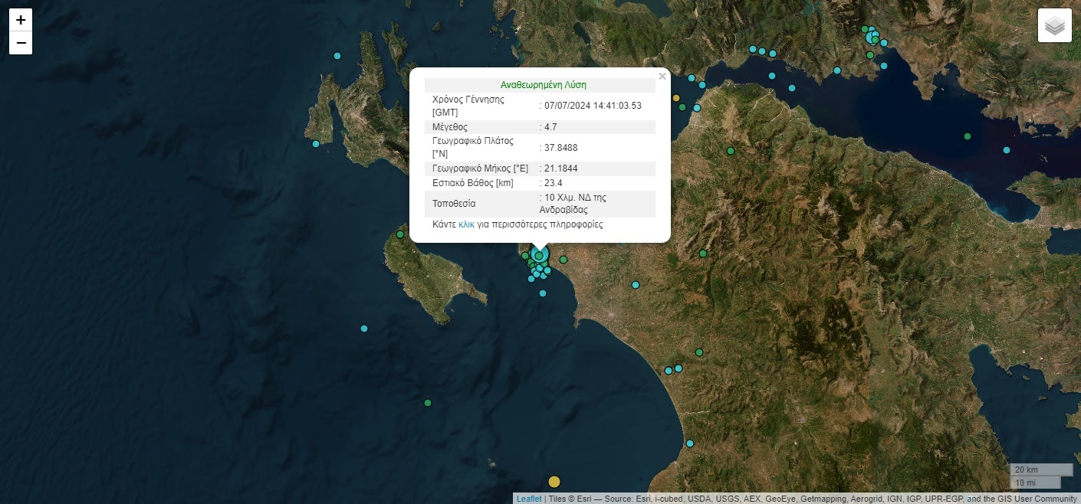Image resolution: width=1081 pixels, height=504 pixels.
Task: Click the cyan marker off Kefalonia's west coast
Action: pos(315,144)
